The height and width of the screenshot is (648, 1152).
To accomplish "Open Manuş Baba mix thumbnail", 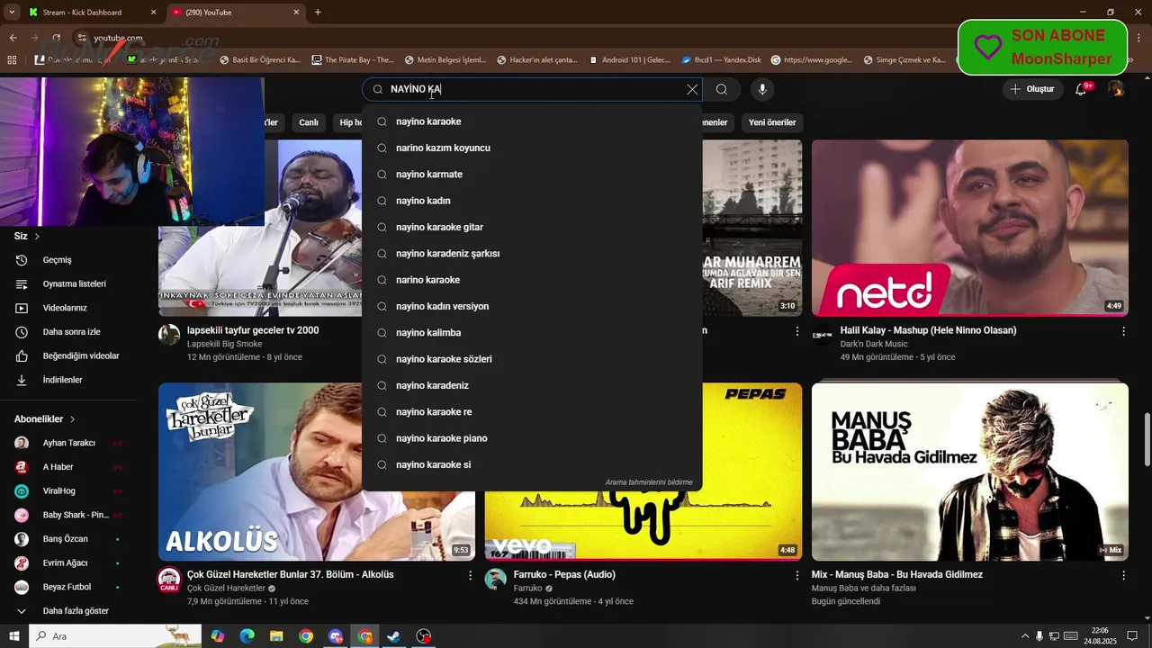I will 969,472.
